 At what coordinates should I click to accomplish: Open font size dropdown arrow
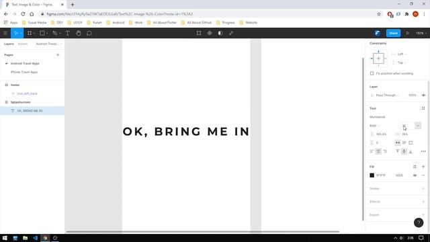pos(418,126)
